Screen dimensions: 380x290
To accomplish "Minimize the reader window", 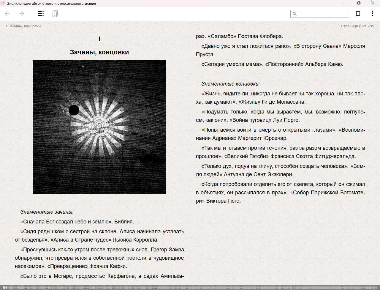I will pos(346,3).
